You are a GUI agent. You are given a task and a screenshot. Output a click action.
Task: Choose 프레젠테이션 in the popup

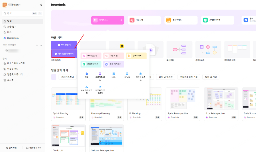coord(91,64)
